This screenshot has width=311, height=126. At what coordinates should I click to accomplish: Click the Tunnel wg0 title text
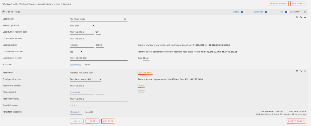(13, 12)
